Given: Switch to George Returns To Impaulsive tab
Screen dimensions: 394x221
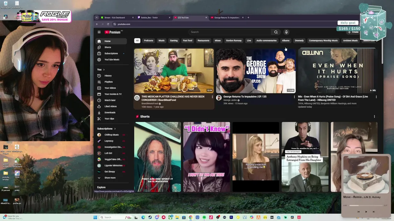Looking at the screenshot, I should (227, 17).
